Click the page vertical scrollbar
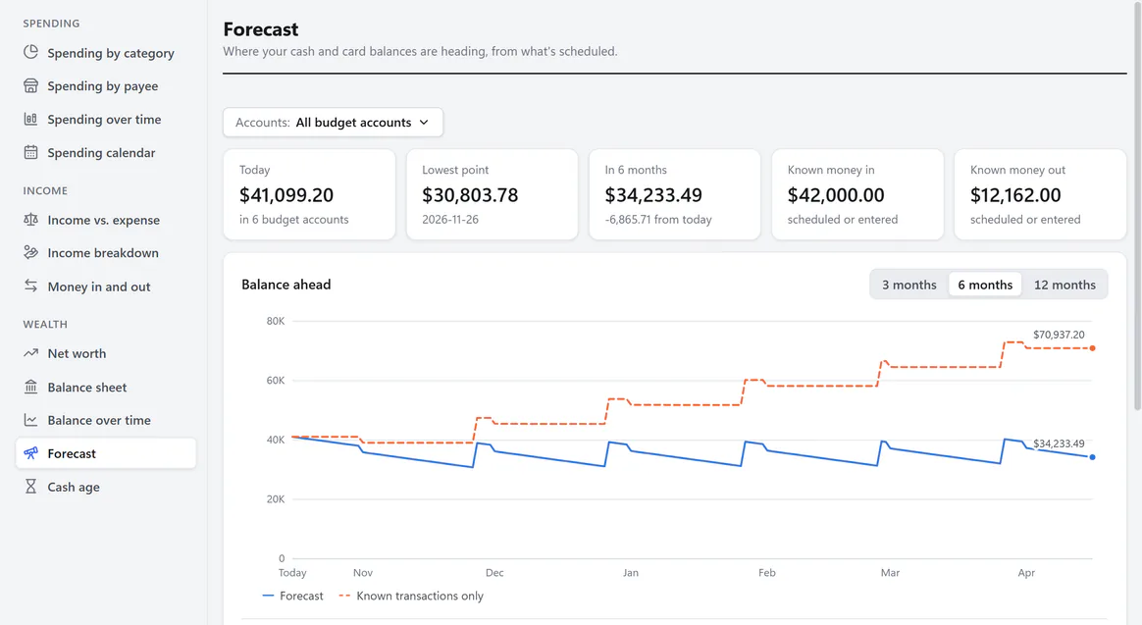This screenshot has height=625, width=1142. tap(1137, 206)
